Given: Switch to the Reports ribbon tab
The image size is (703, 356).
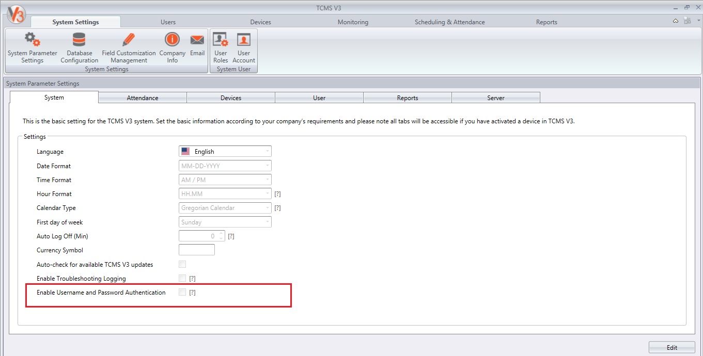Looking at the screenshot, I should click(x=546, y=22).
